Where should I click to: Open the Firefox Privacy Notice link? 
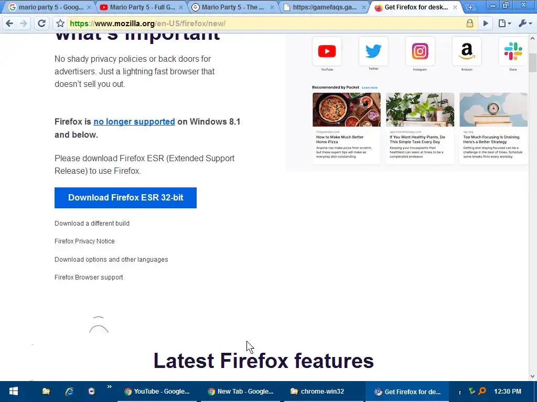(84, 241)
